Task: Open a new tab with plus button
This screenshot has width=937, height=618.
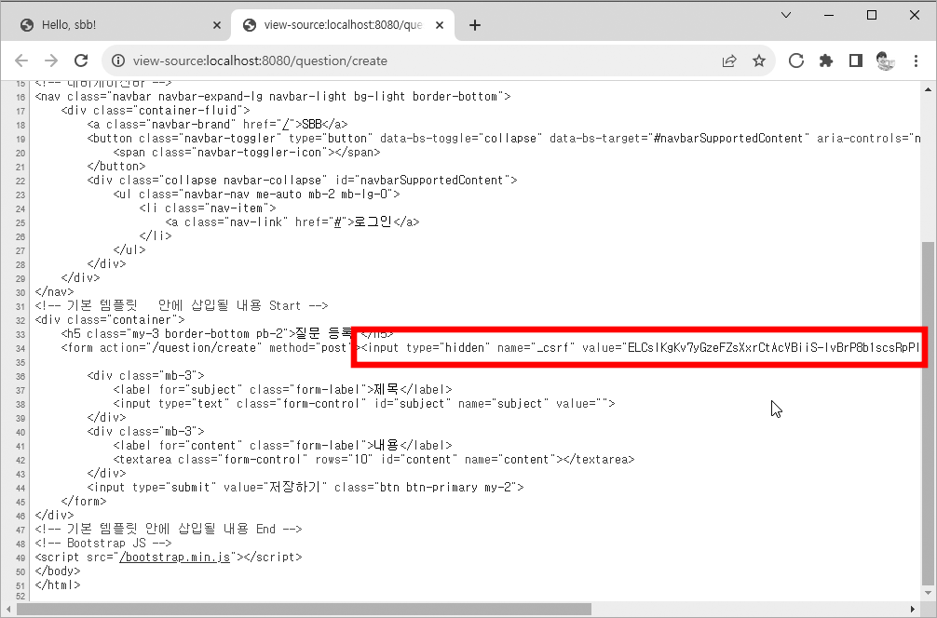Action: [x=474, y=25]
